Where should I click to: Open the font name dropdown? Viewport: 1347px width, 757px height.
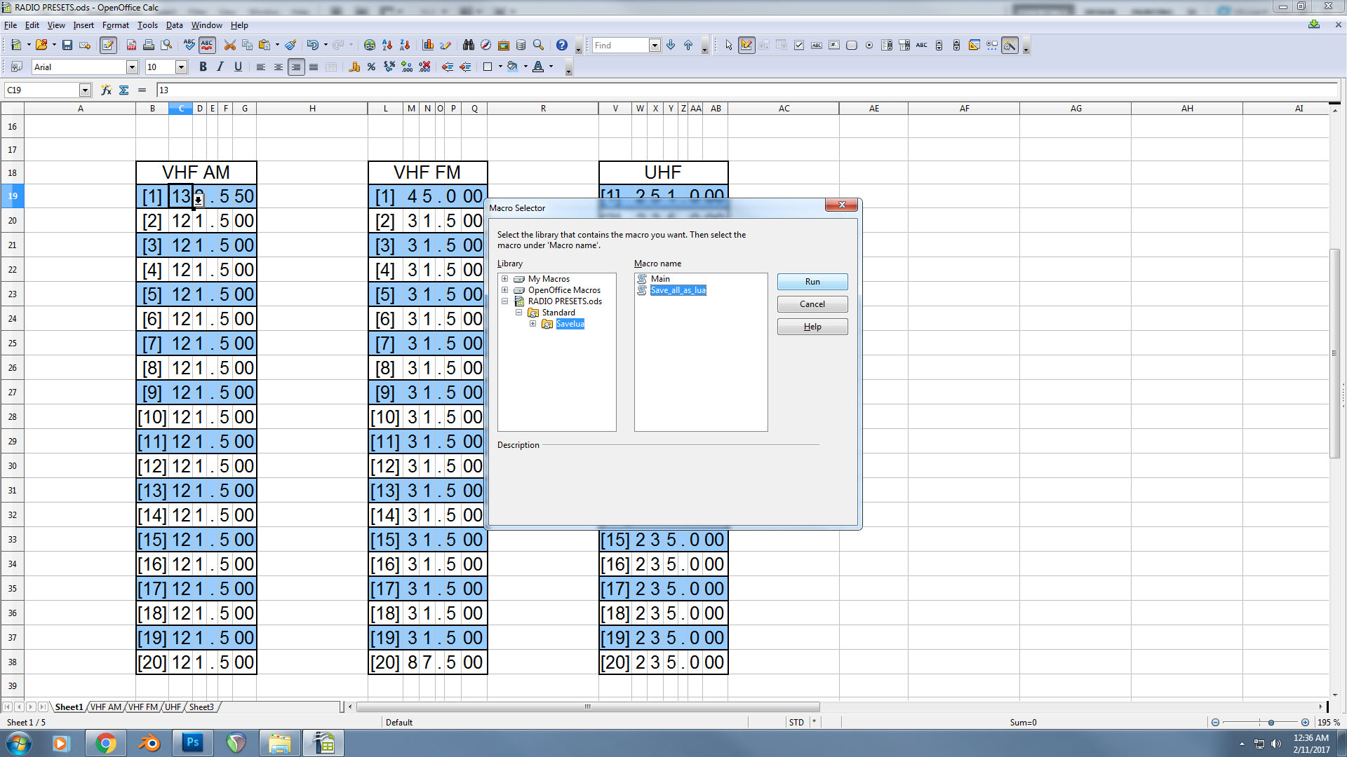coord(132,67)
